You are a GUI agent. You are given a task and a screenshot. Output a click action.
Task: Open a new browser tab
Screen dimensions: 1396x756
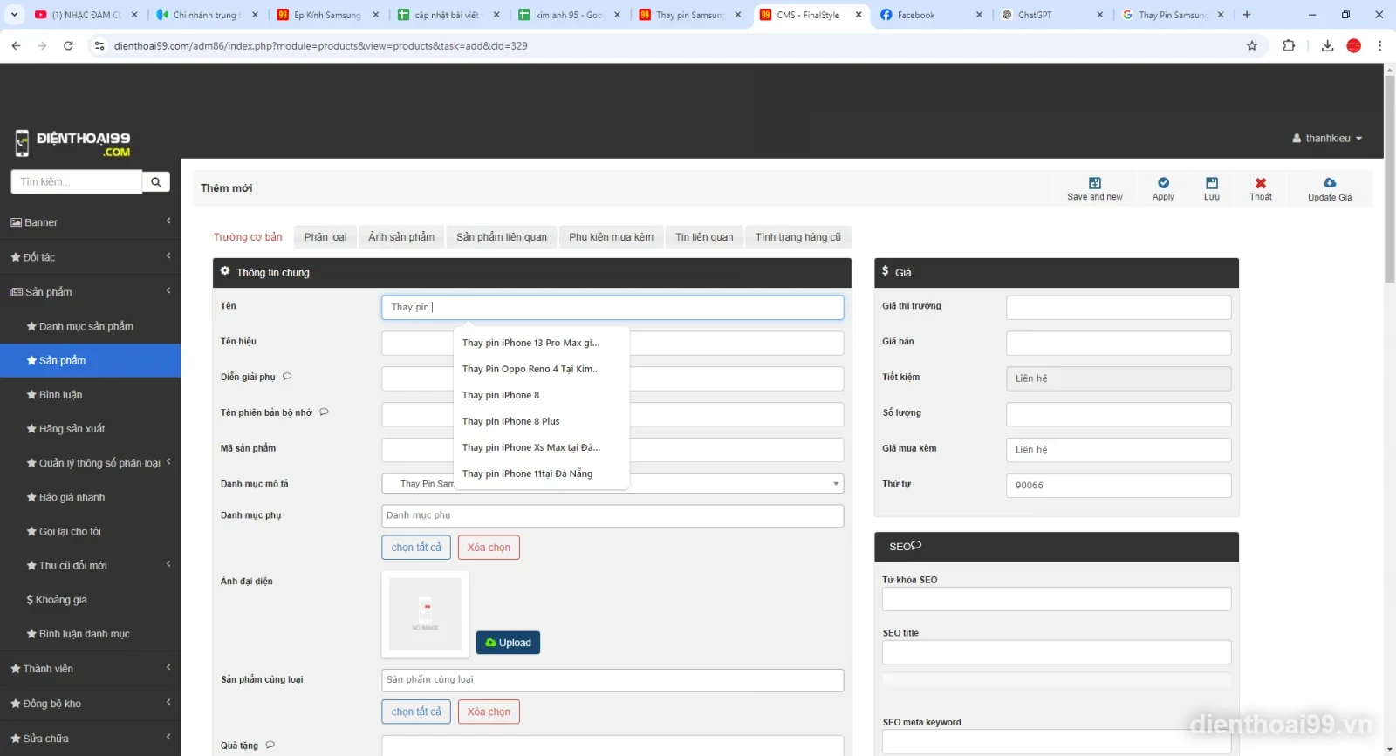coord(1247,15)
